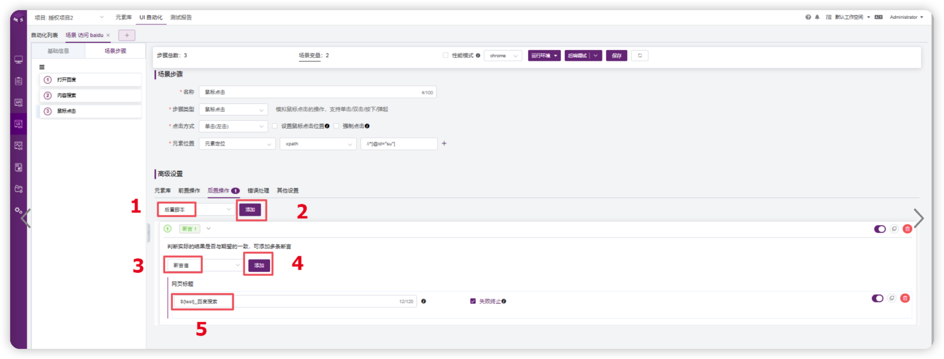This screenshot has width=944, height=359.
Task: Toggle the 网页标题 assertion enable switch
Action: (x=877, y=298)
